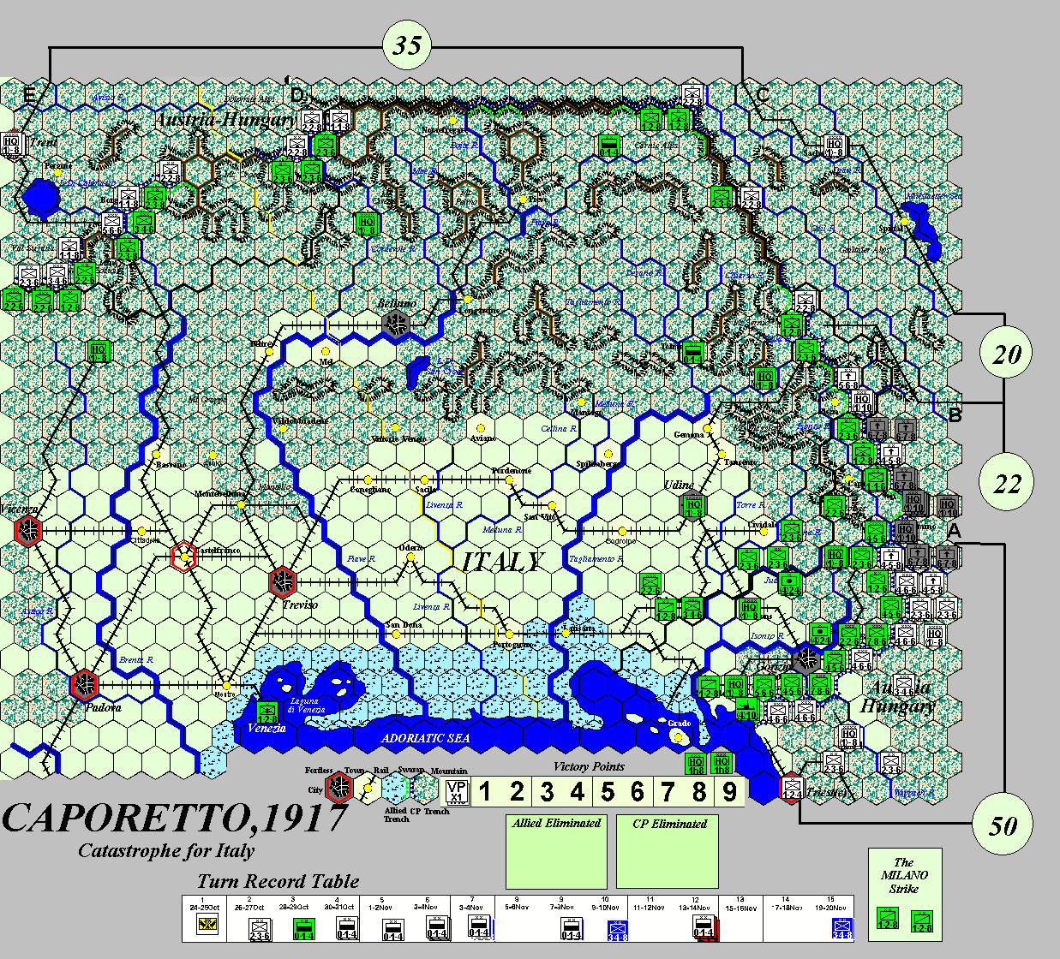This screenshot has height=959, width=1060.
Task: Select the red-outlined Castelfranco hex
Action: tap(183, 556)
